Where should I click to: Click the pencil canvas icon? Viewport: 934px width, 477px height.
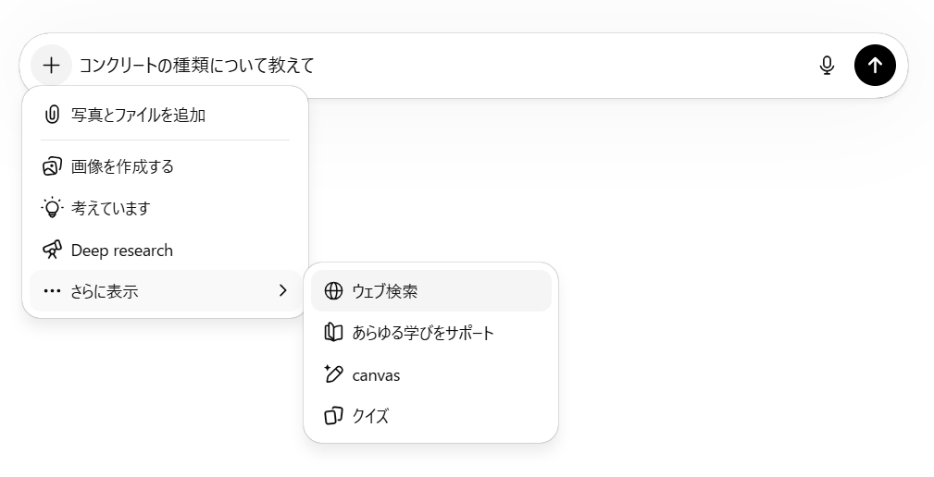(333, 374)
